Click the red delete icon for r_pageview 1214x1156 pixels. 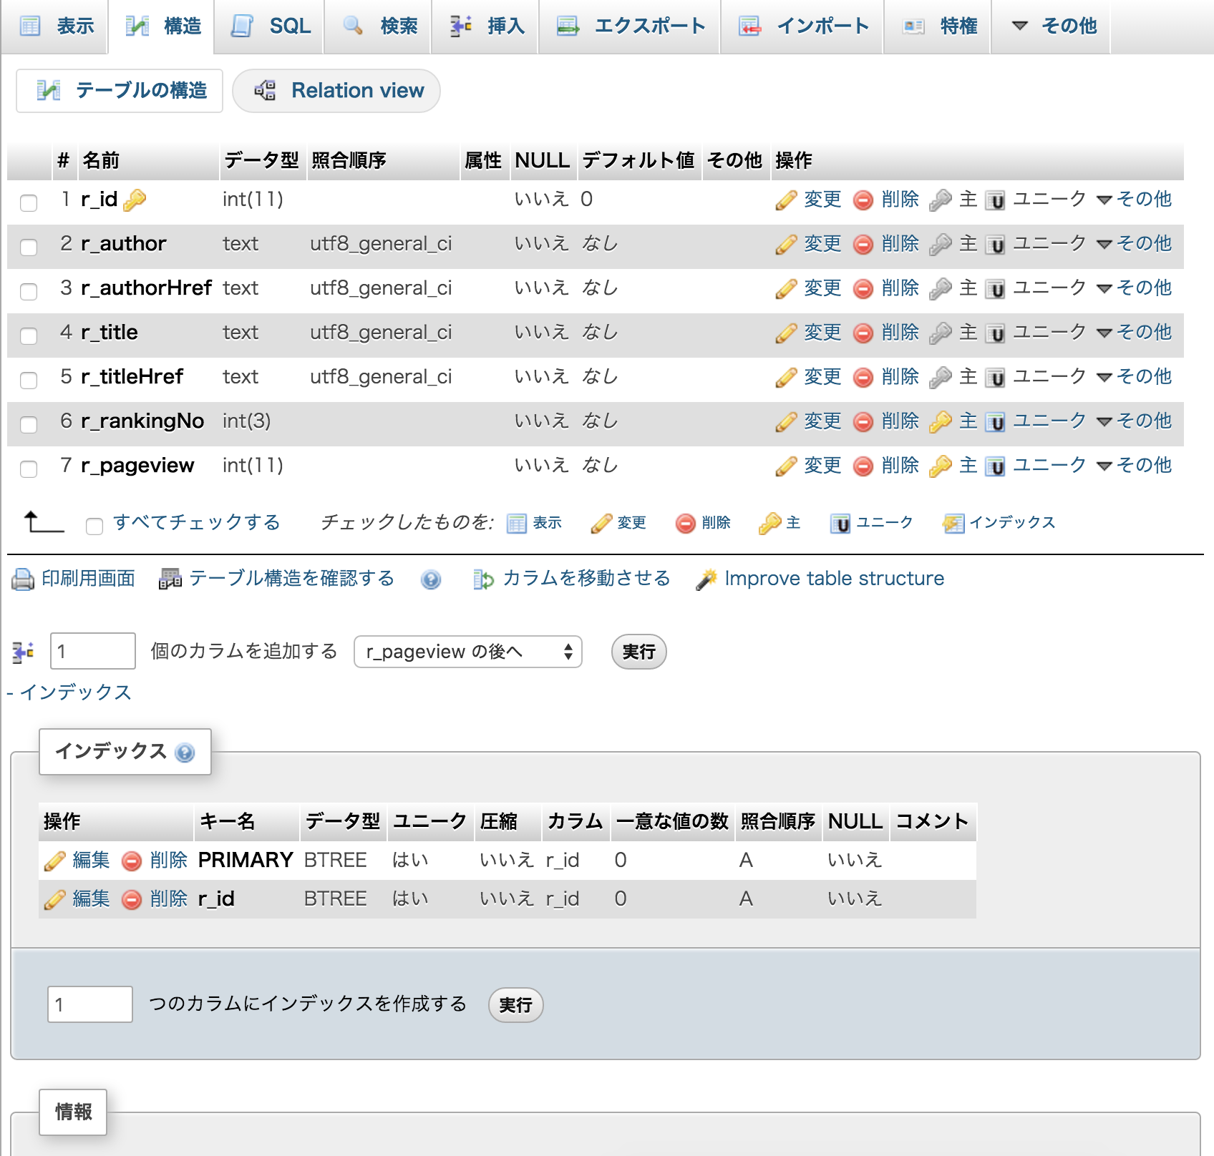point(863,466)
